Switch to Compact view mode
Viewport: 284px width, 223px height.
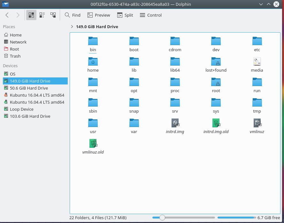(x=42, y=15)
